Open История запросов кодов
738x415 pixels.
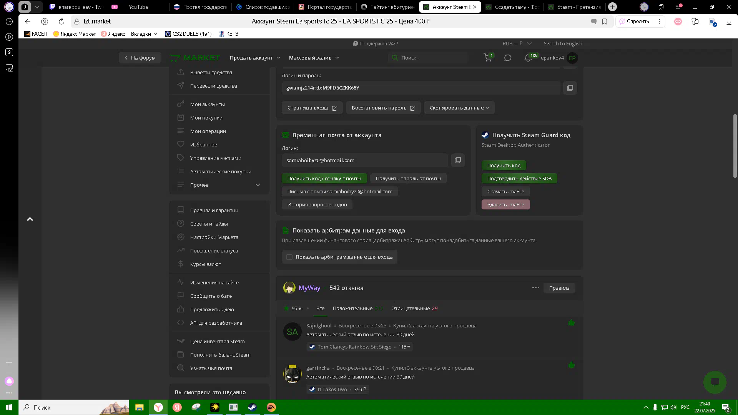317,204
